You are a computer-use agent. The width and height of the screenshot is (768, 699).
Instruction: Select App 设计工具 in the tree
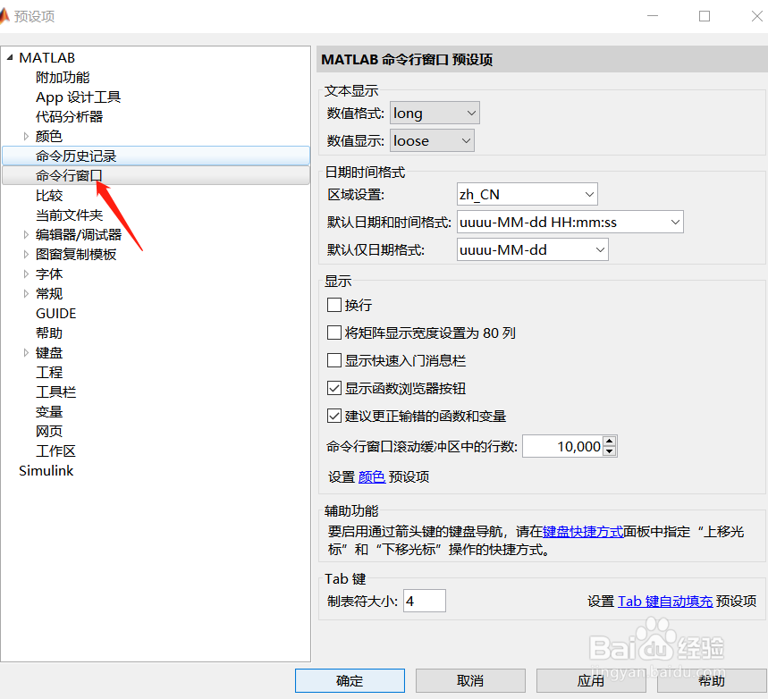[79, 97]
